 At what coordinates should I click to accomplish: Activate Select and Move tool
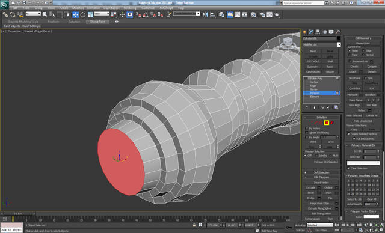pos(75,14)
